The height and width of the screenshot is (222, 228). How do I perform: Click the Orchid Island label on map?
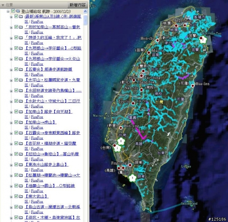[x=189, y=203]
